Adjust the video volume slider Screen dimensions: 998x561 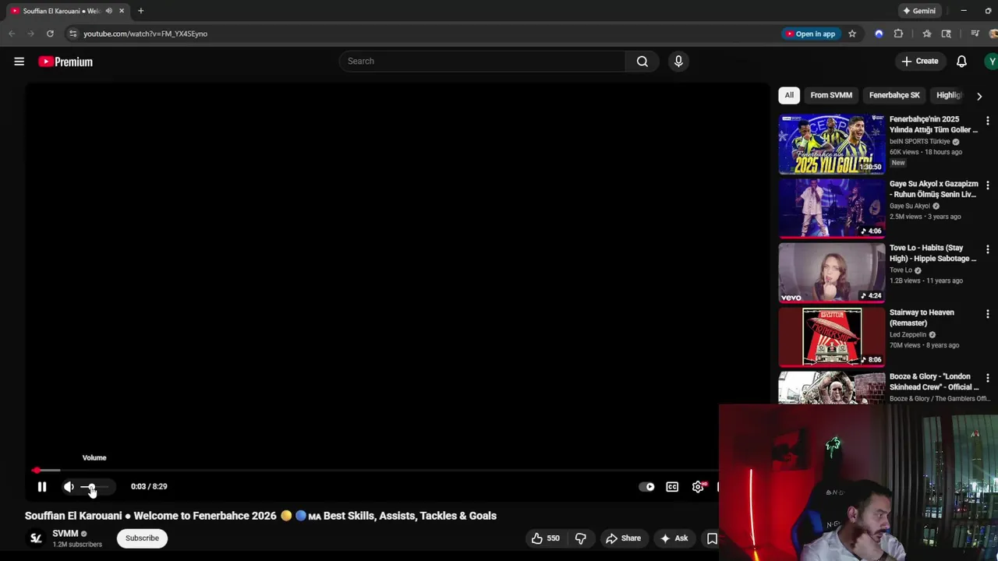[x=94, y=487]
